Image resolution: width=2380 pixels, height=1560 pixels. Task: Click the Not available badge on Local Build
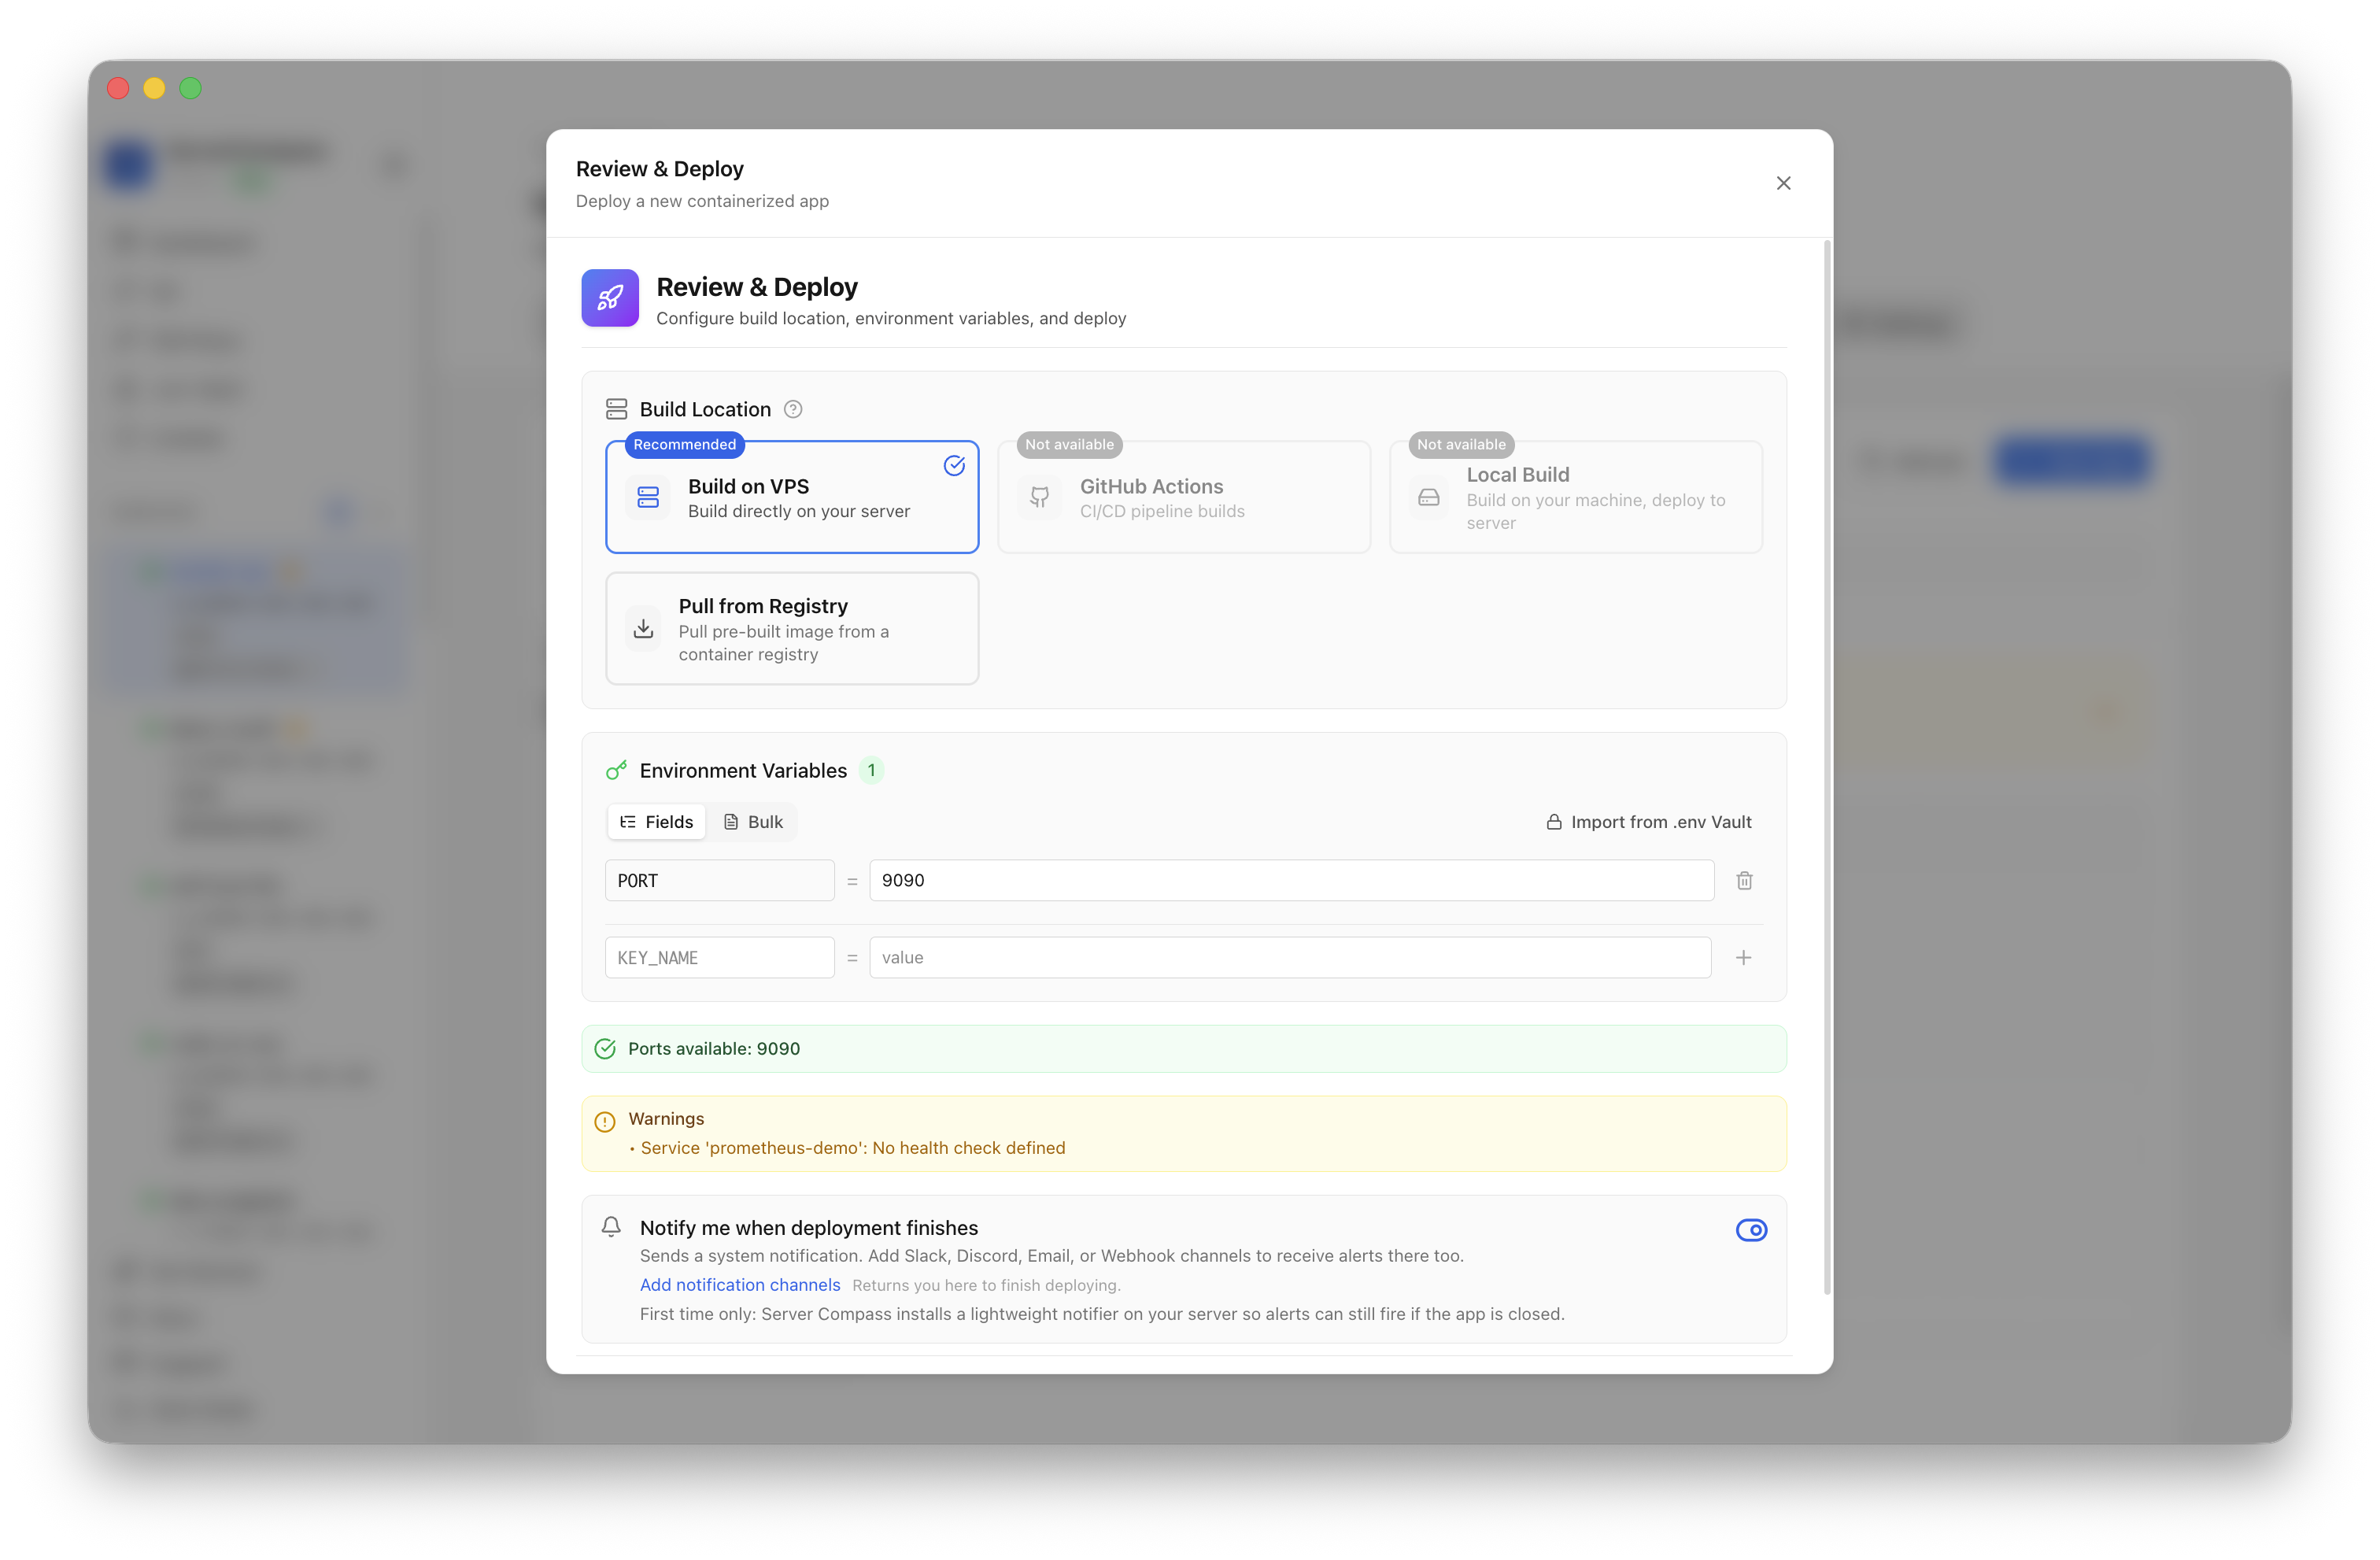tap(1461, 445)
